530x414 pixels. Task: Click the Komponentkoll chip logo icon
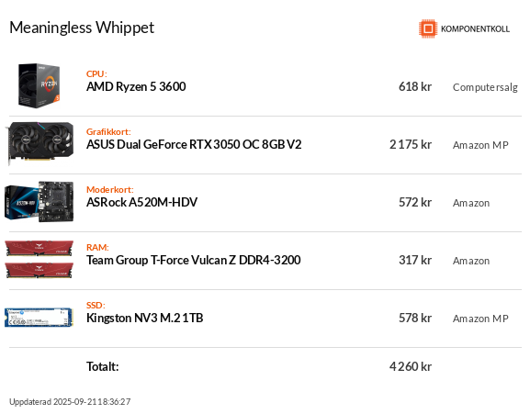pyautogui.click(x=428, y=28)
